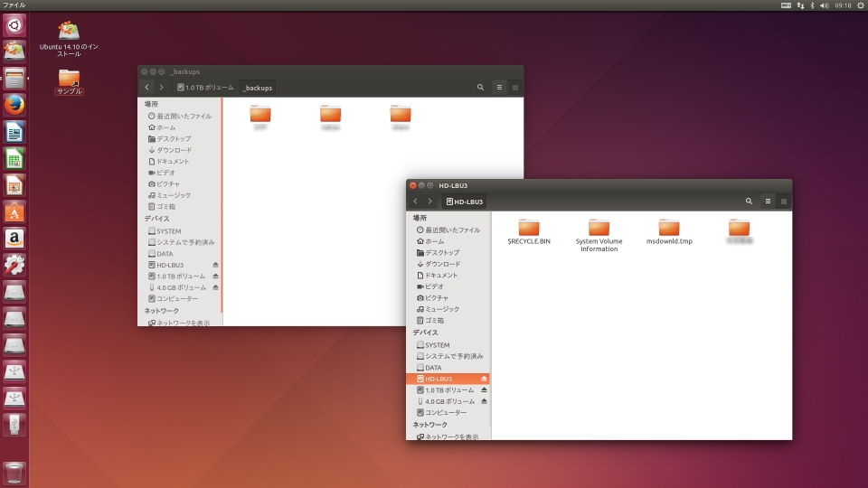Go forward in the _backups window

point(161,88)
